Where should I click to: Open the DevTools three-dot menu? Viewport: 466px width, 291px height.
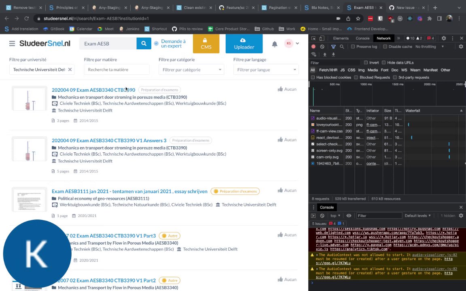coord(453,38)
